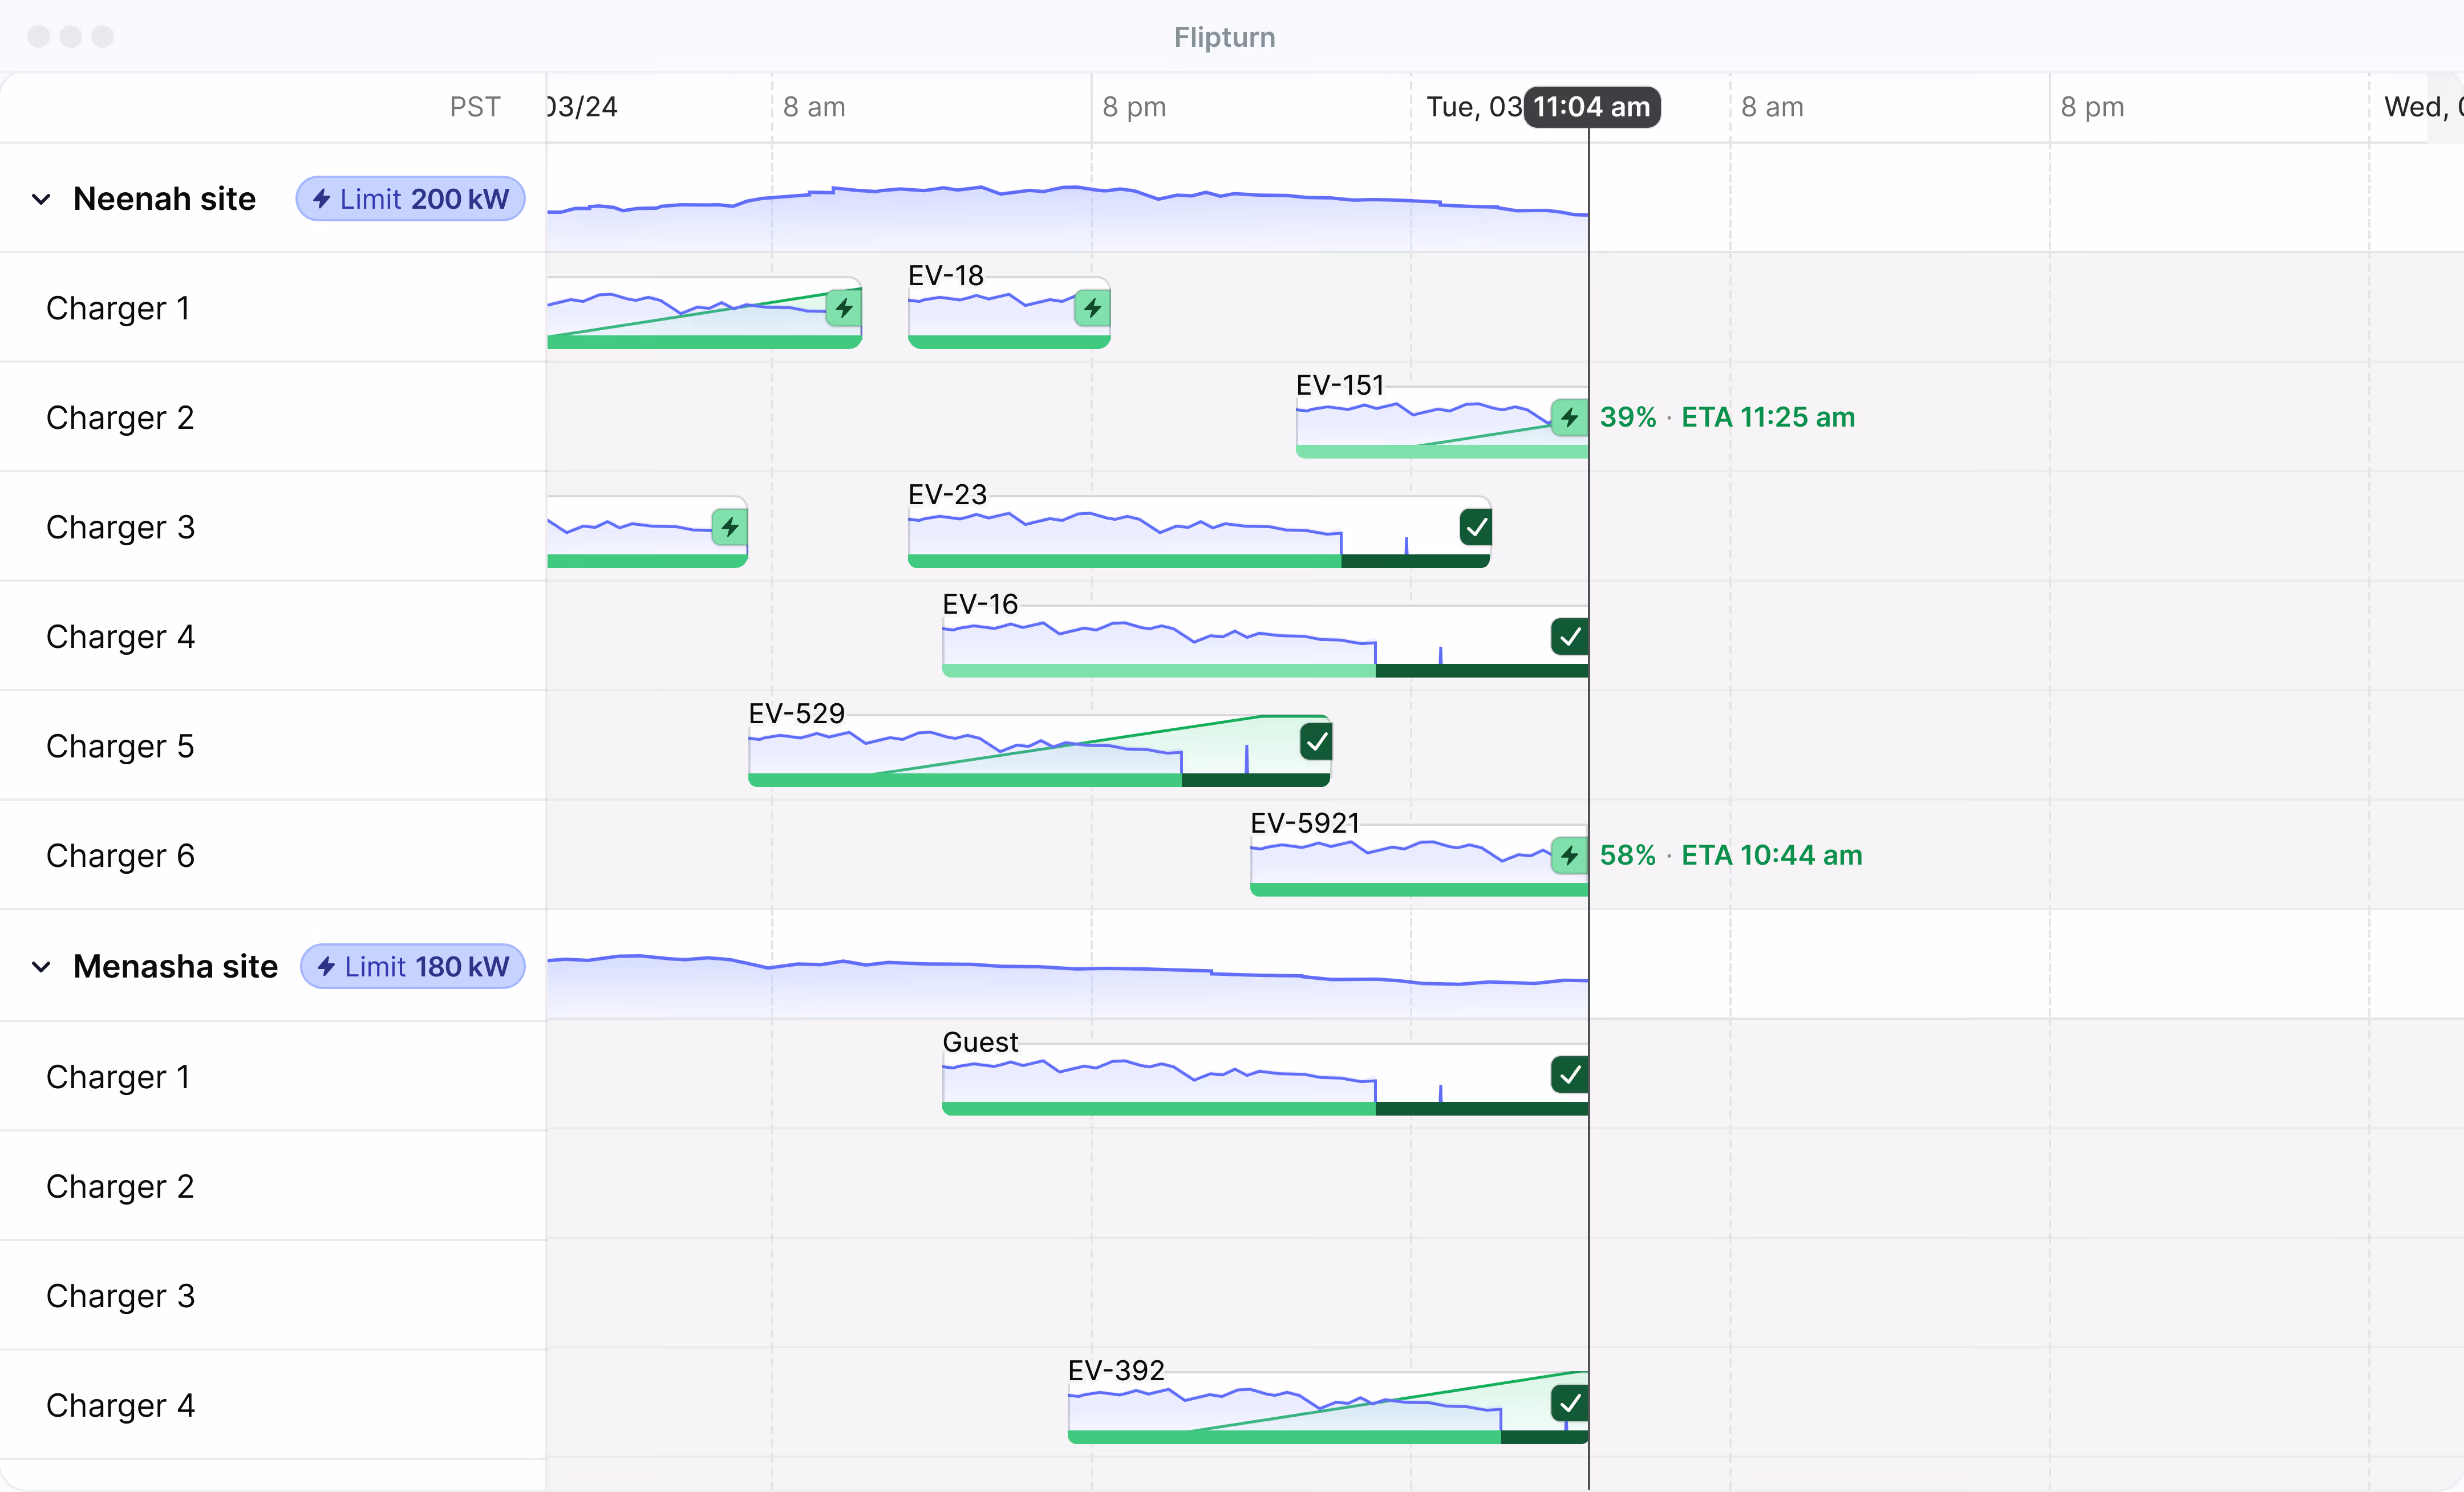The width and height of the screenshot is (2464, 1492).
Task: Click the Flipturn title in the header
Action: (1224, 37)
